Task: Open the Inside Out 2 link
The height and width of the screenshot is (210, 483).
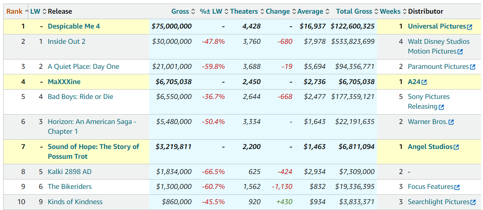Action: point(67,41)
